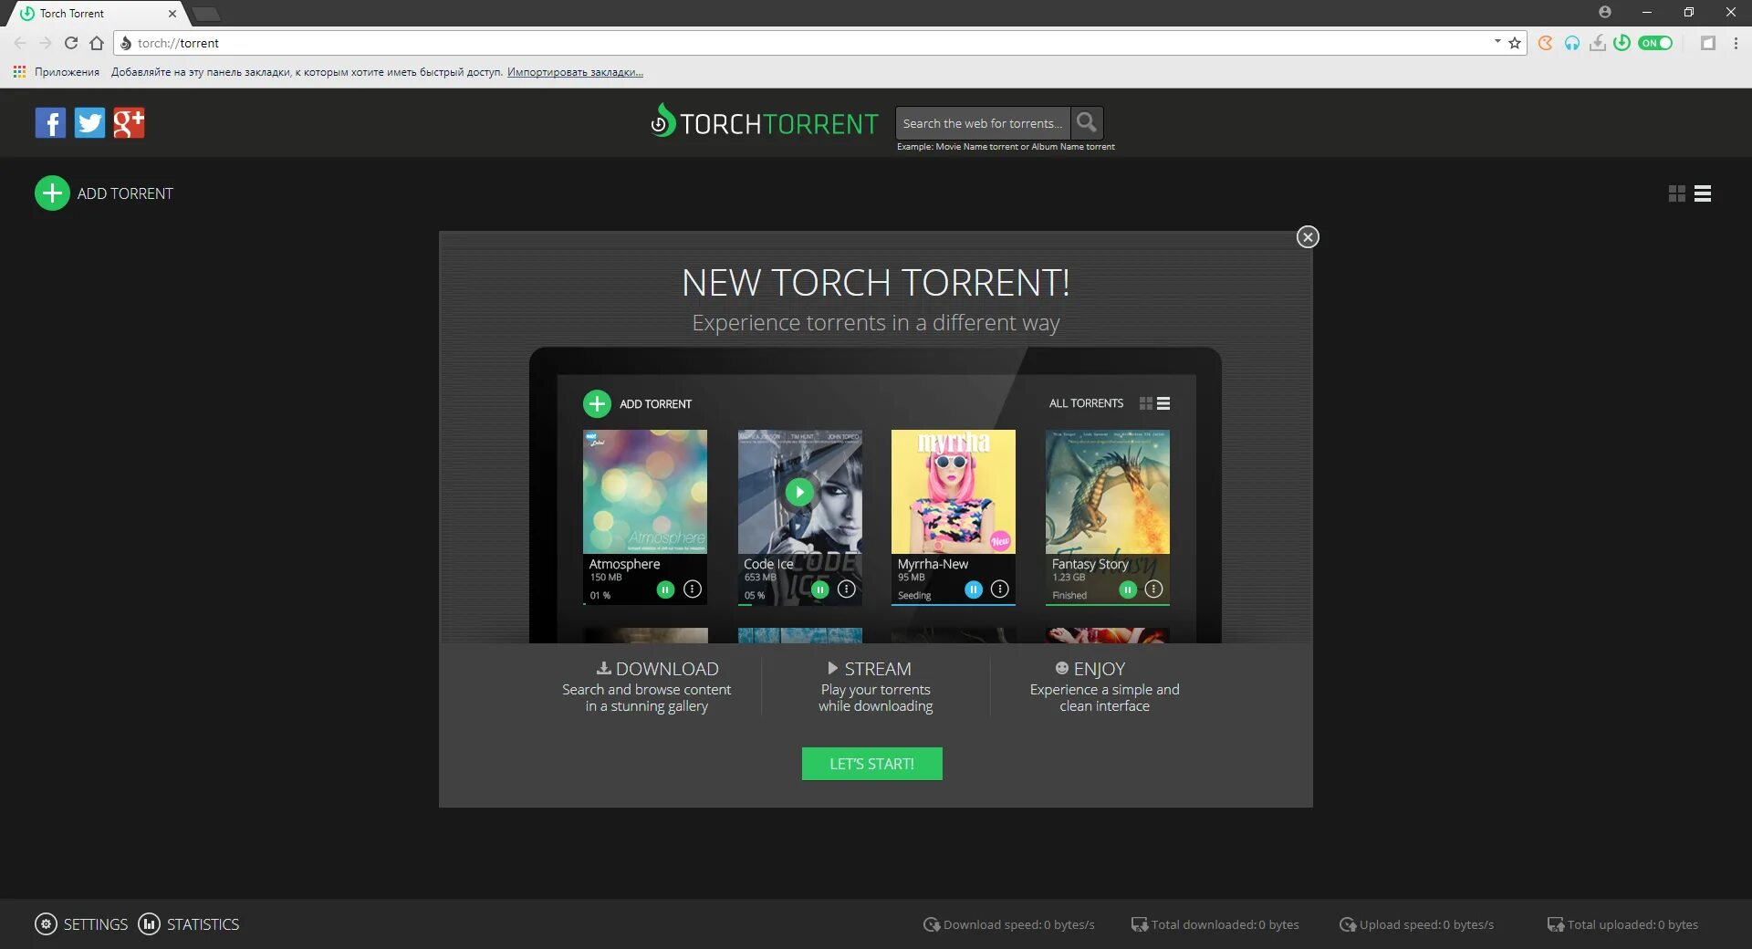Viewport: 1752px width, 949px height.
Task: Click the torrent search magnifier button
Action: [1086, 122]
